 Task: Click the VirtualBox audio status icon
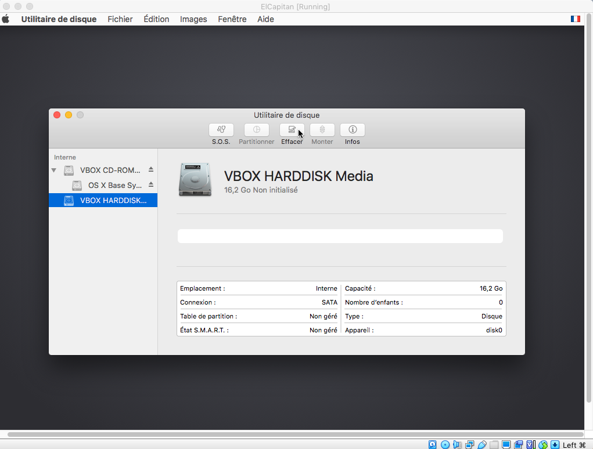coord(457,445)
